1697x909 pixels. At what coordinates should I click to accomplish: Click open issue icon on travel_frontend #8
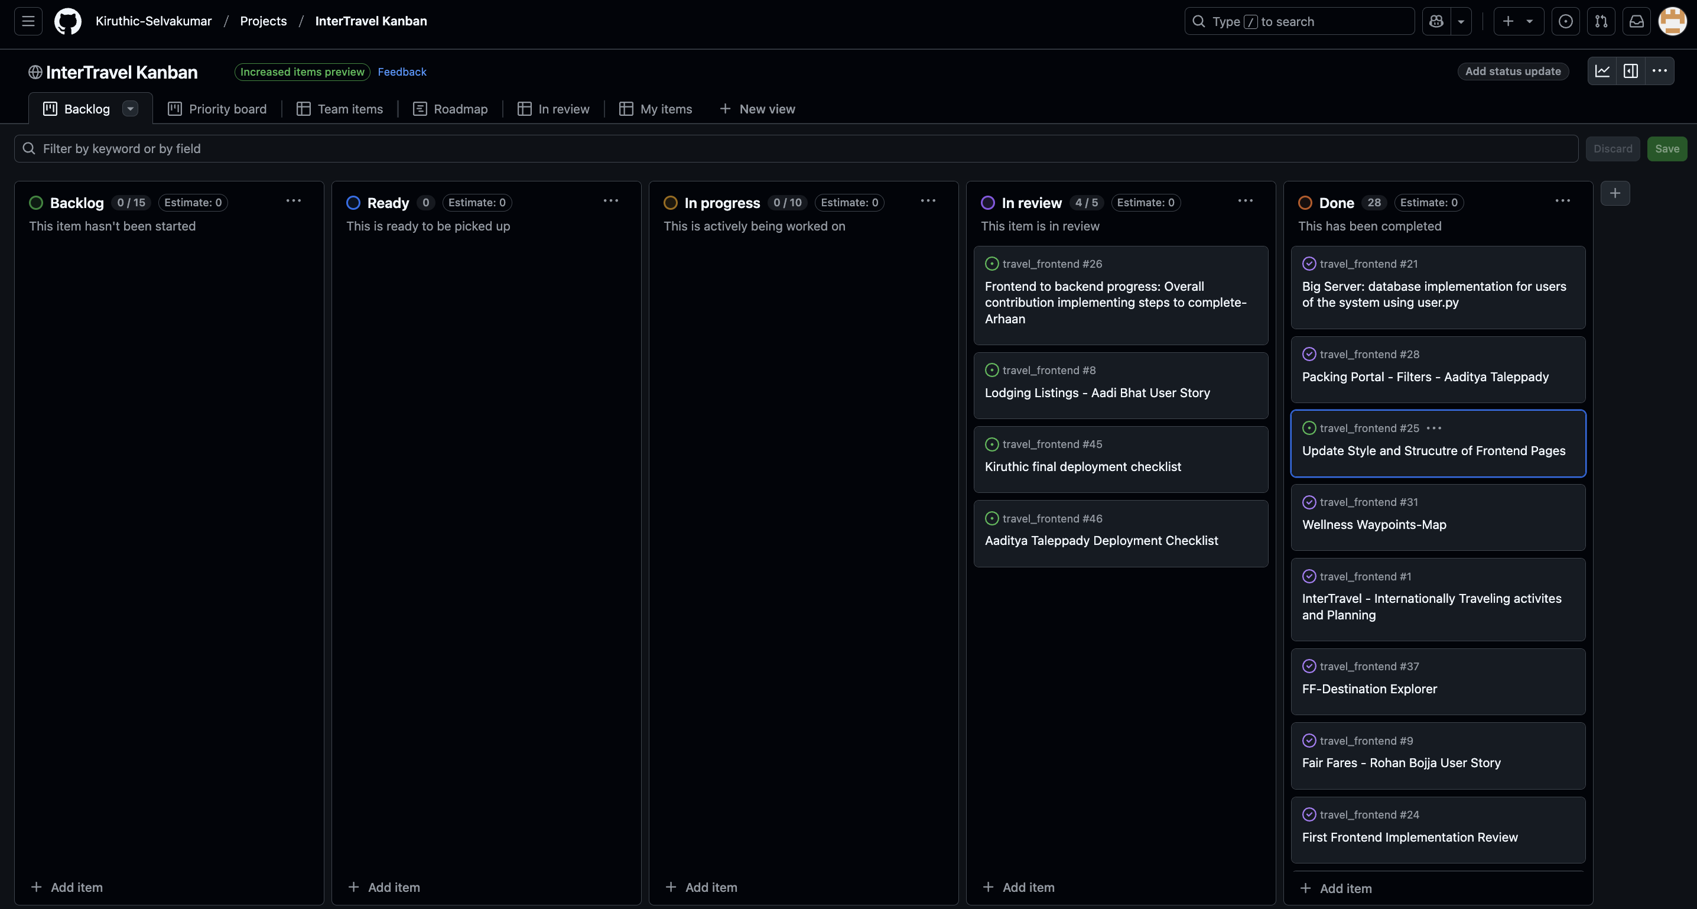tap(991, 370)
